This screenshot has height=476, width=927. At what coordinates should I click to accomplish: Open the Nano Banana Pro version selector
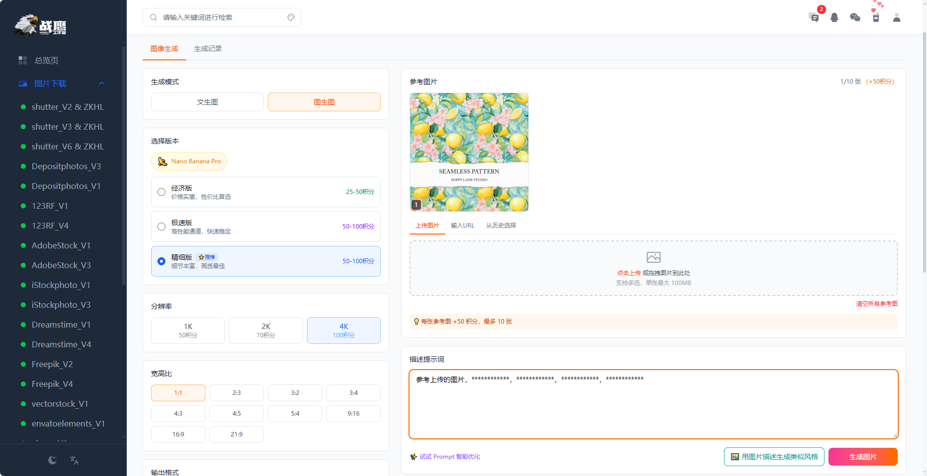pyautogui.click(x=189, y=161)
